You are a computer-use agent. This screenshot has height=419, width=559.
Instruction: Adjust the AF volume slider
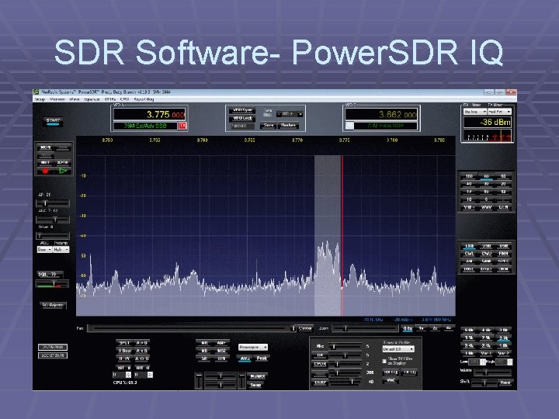point(53,203)
